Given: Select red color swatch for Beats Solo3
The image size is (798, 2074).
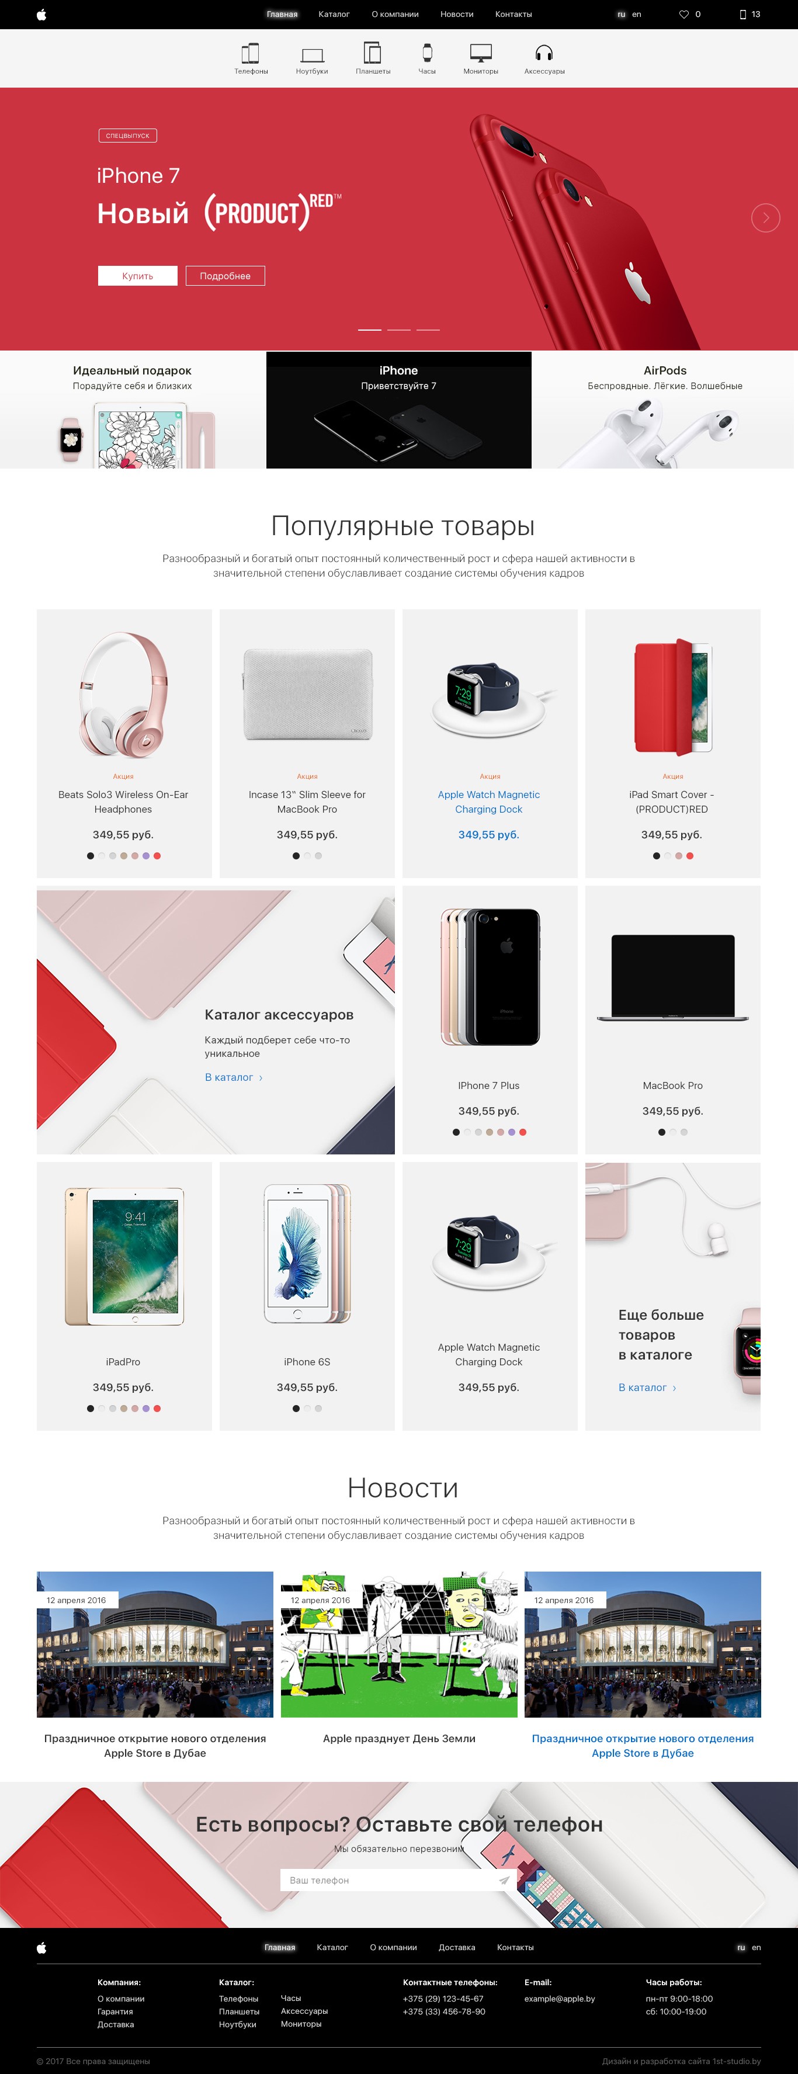Looking at the screenshot, I should (157, 856).
